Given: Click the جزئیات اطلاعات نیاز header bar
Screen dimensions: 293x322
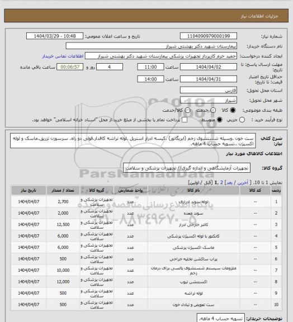Looking at the screenshot, I should tap(146, 16).
